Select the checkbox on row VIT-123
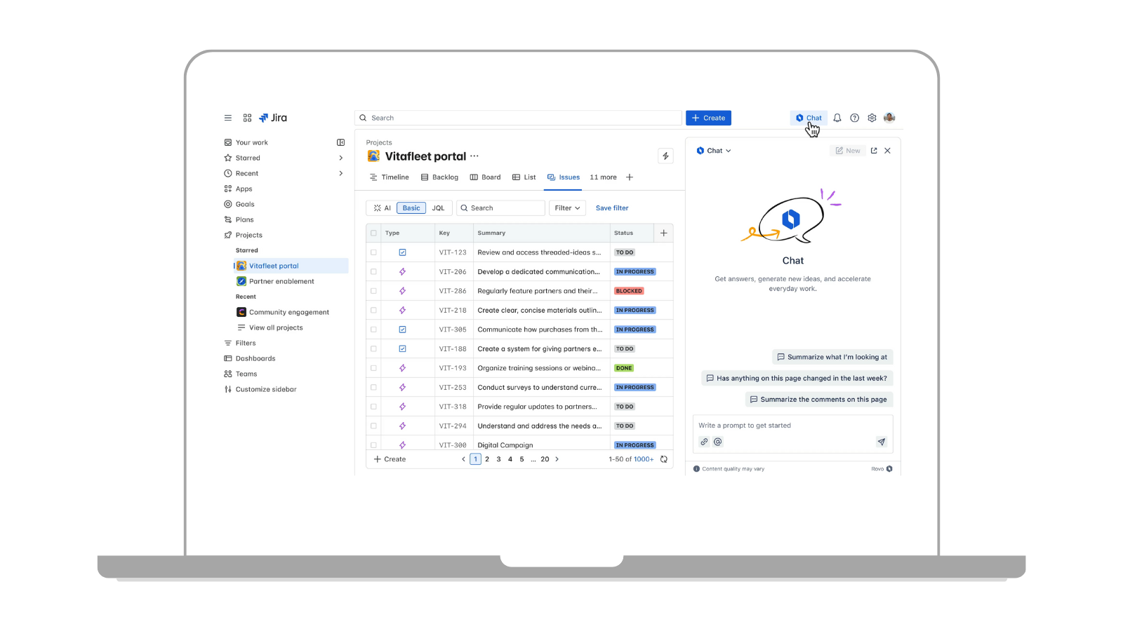 pyautogui.click(x=373, y=252)
